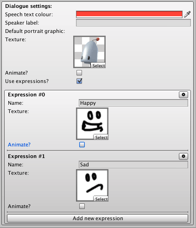Image resolution: width=196 pixels, height=228 pixels.
Task: Click the red speech text colour swatch
Action: (x=129, y=14)
